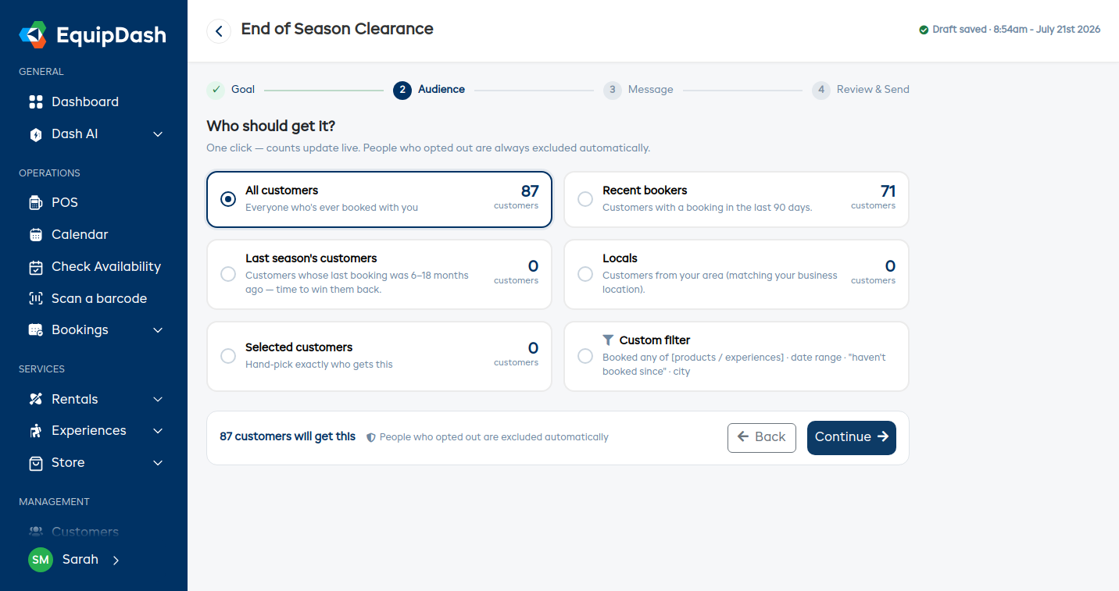The height and width of the screenshot is (591, 1119).
Task: Open Scan a barcode in sidebar
Action: coord(99,298)
